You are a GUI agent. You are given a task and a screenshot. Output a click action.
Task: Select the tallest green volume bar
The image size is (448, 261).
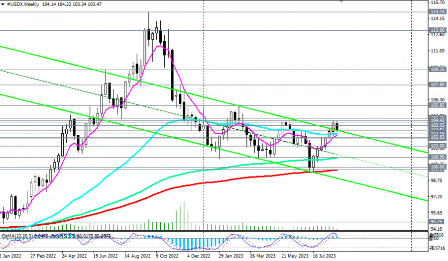pyautogui.click(x=184, y=216)
